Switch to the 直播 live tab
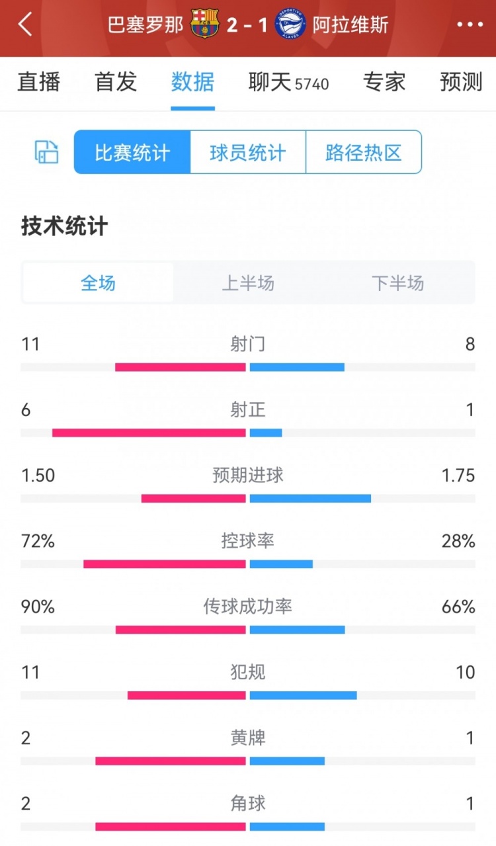Image resolution: width=496 pixels, height=846 pixels. pos(38,82)
